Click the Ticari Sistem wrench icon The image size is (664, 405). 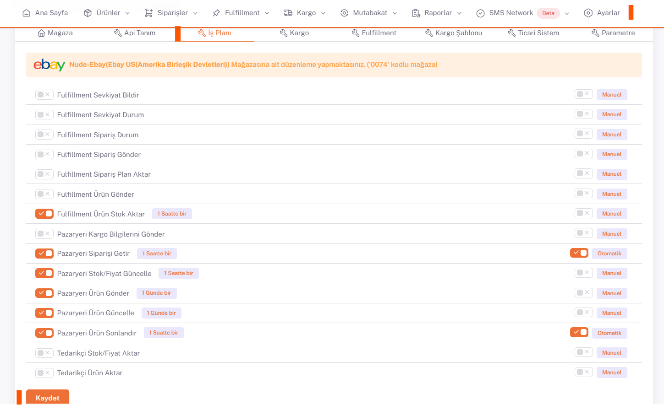click(x=511, y=33)
